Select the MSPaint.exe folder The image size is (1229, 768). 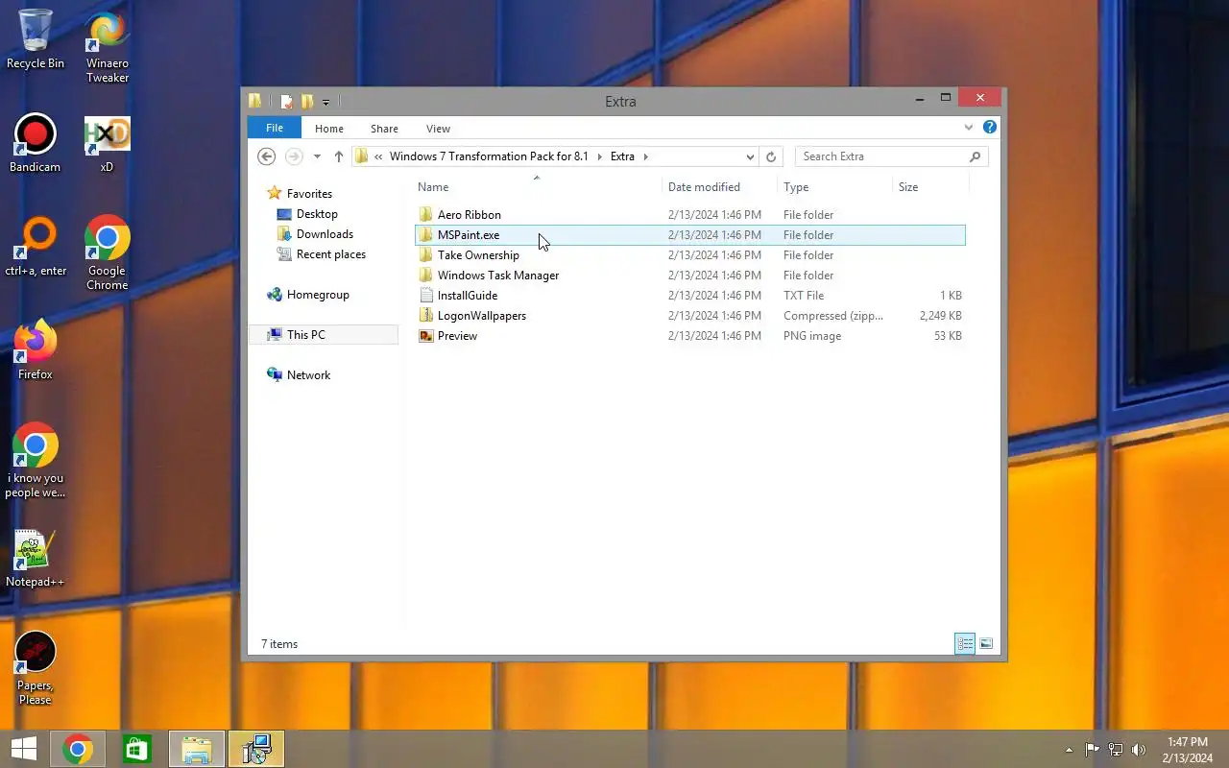click(689, 235)
